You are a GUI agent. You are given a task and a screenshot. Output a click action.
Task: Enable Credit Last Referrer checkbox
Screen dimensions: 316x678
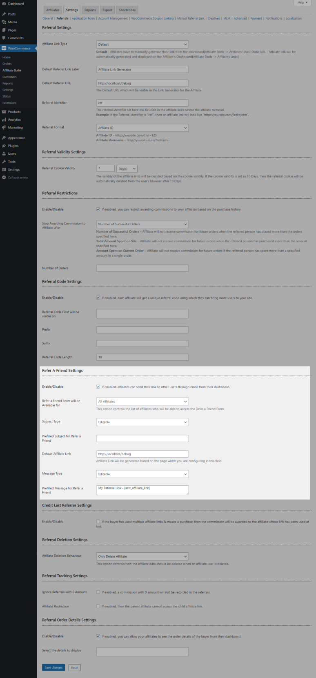tap(98, 521)
